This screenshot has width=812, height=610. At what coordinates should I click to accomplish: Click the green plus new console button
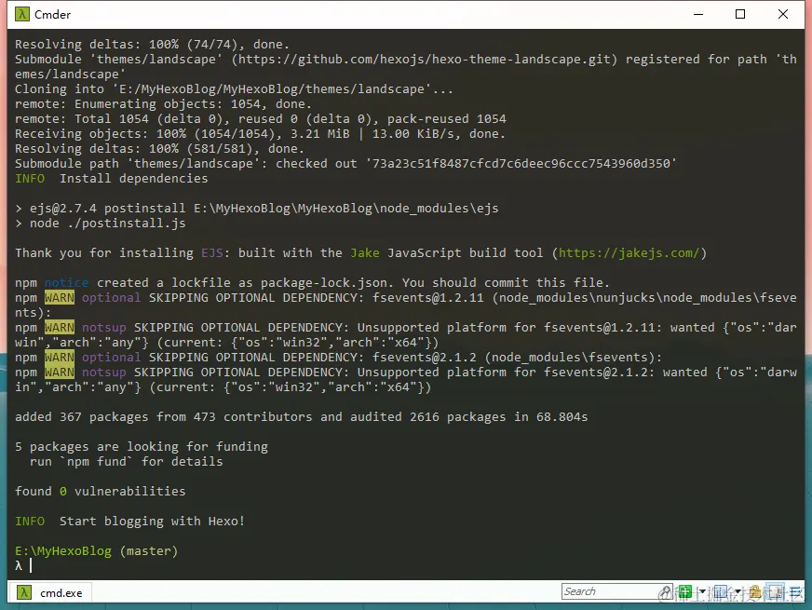684,591
